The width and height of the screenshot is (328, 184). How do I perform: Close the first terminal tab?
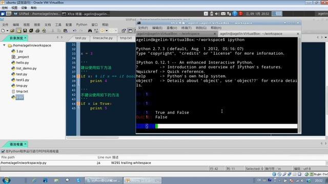pyautogui.click(x=215, y=34)
